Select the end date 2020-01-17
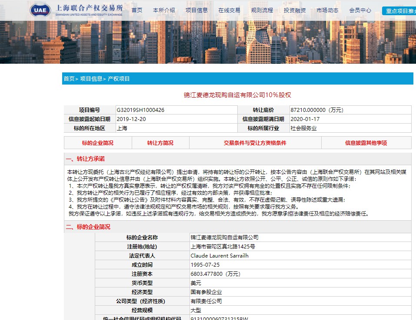This screenshot has height=320, width=416. pos(305,119)
